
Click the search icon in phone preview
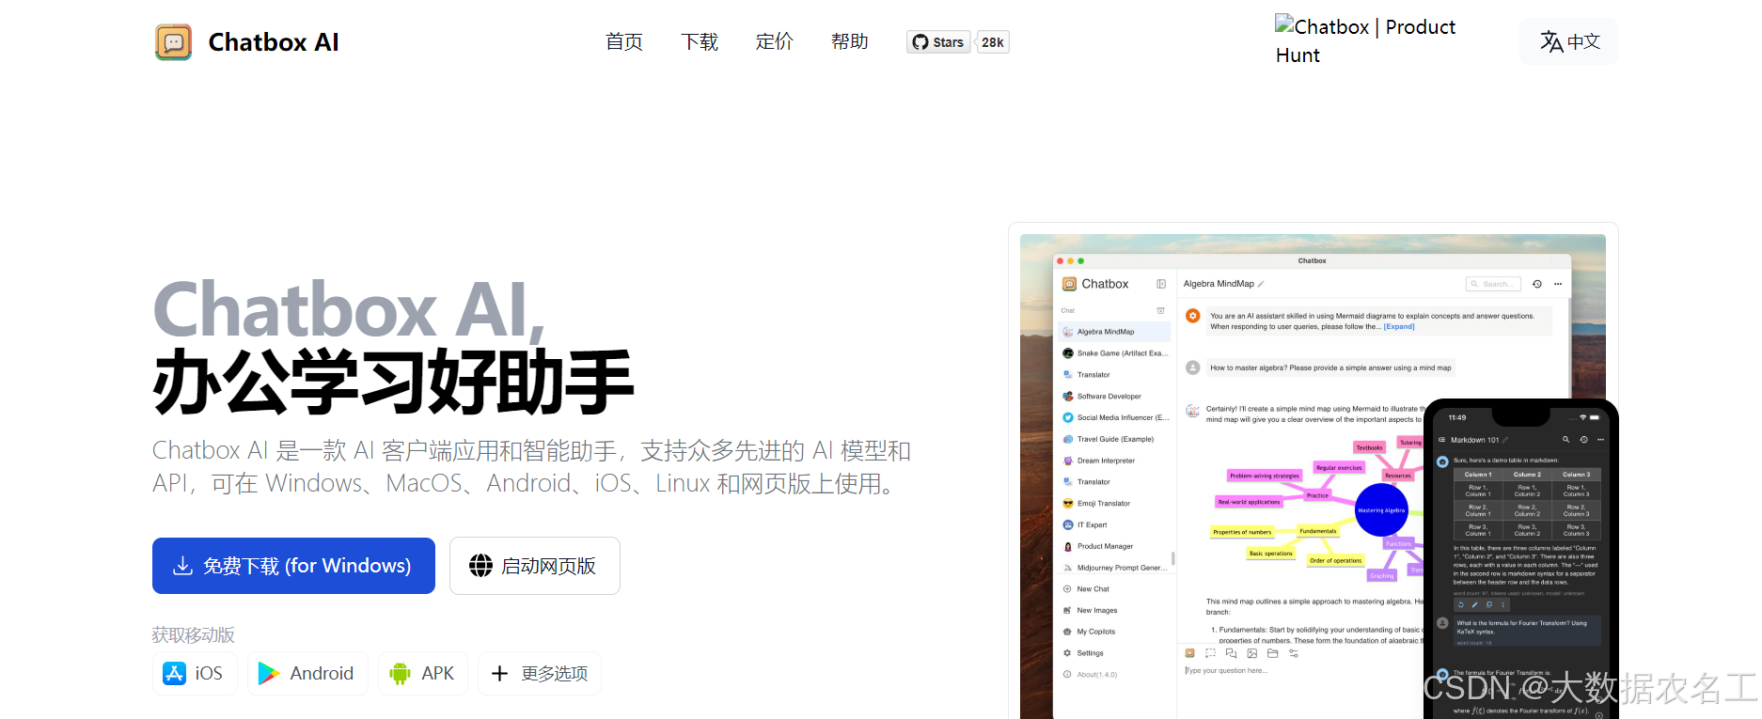point(1565,440)
